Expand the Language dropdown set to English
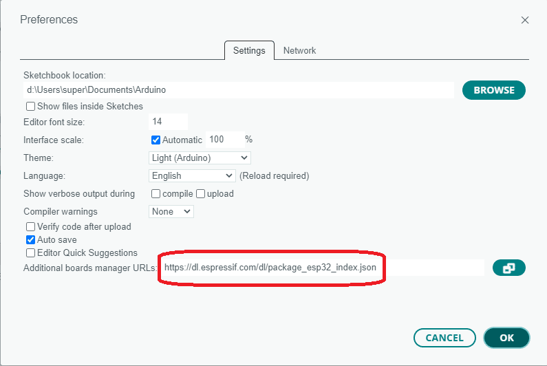This screenshot has width=547, height=366. [x=192, y=175]
